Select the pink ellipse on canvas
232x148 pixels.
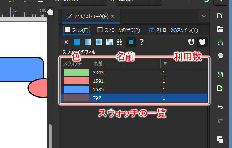coord(38,88)
